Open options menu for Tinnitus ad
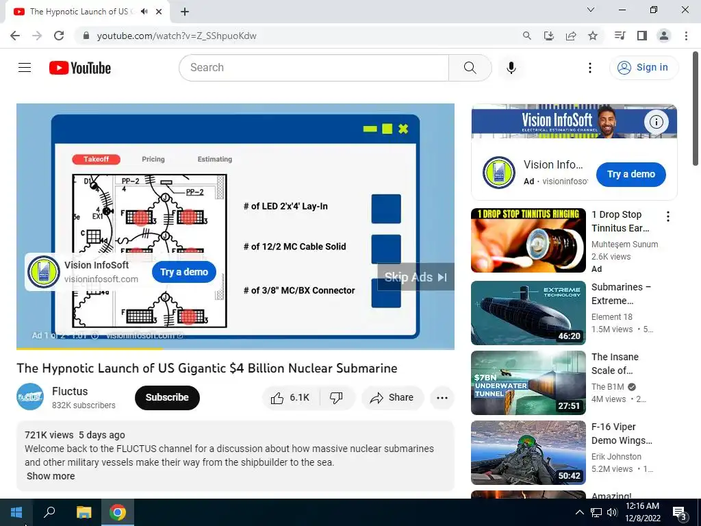This screenshot has width=701, height=526. click(668, 217)
